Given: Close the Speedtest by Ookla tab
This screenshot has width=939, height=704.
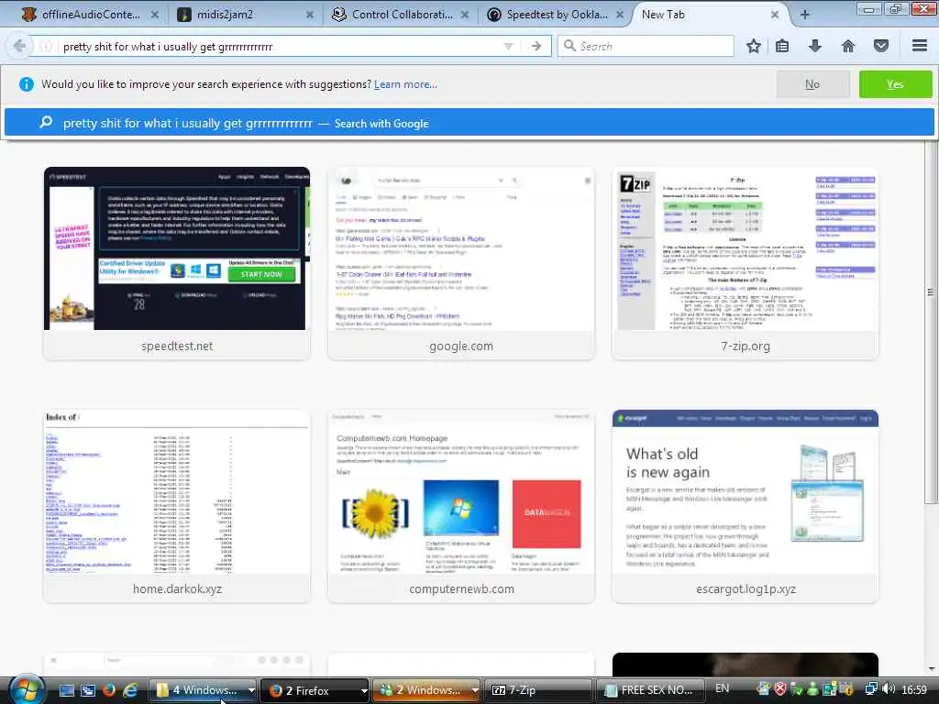Looking at the screenshot, I should click(x=620, y=15).
